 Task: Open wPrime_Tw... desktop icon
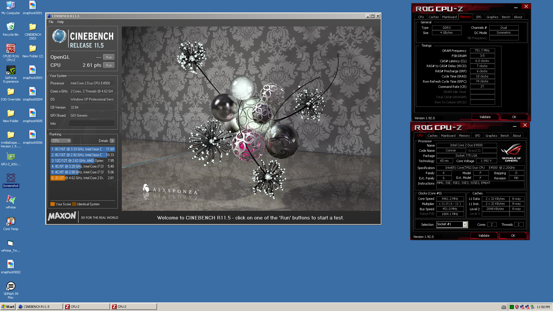tap(11, 245)
